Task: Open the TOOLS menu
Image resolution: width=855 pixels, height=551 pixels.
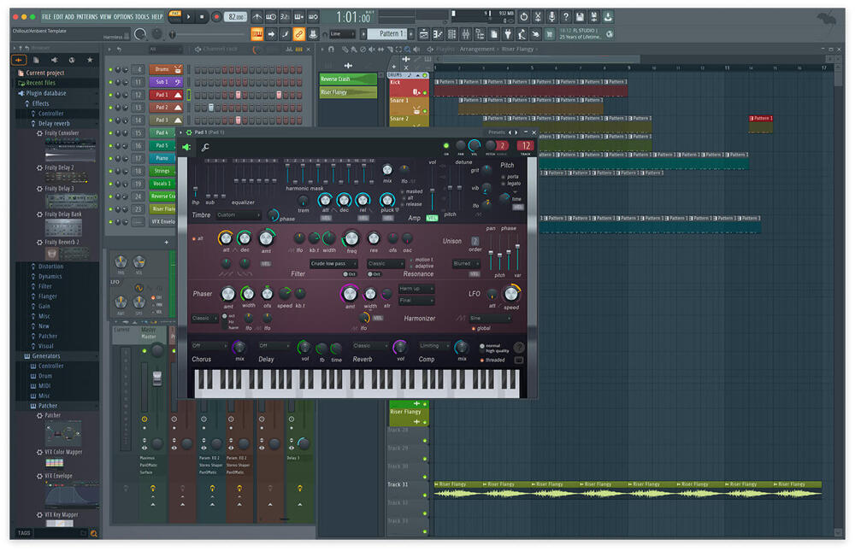Action: click(141, 16)
